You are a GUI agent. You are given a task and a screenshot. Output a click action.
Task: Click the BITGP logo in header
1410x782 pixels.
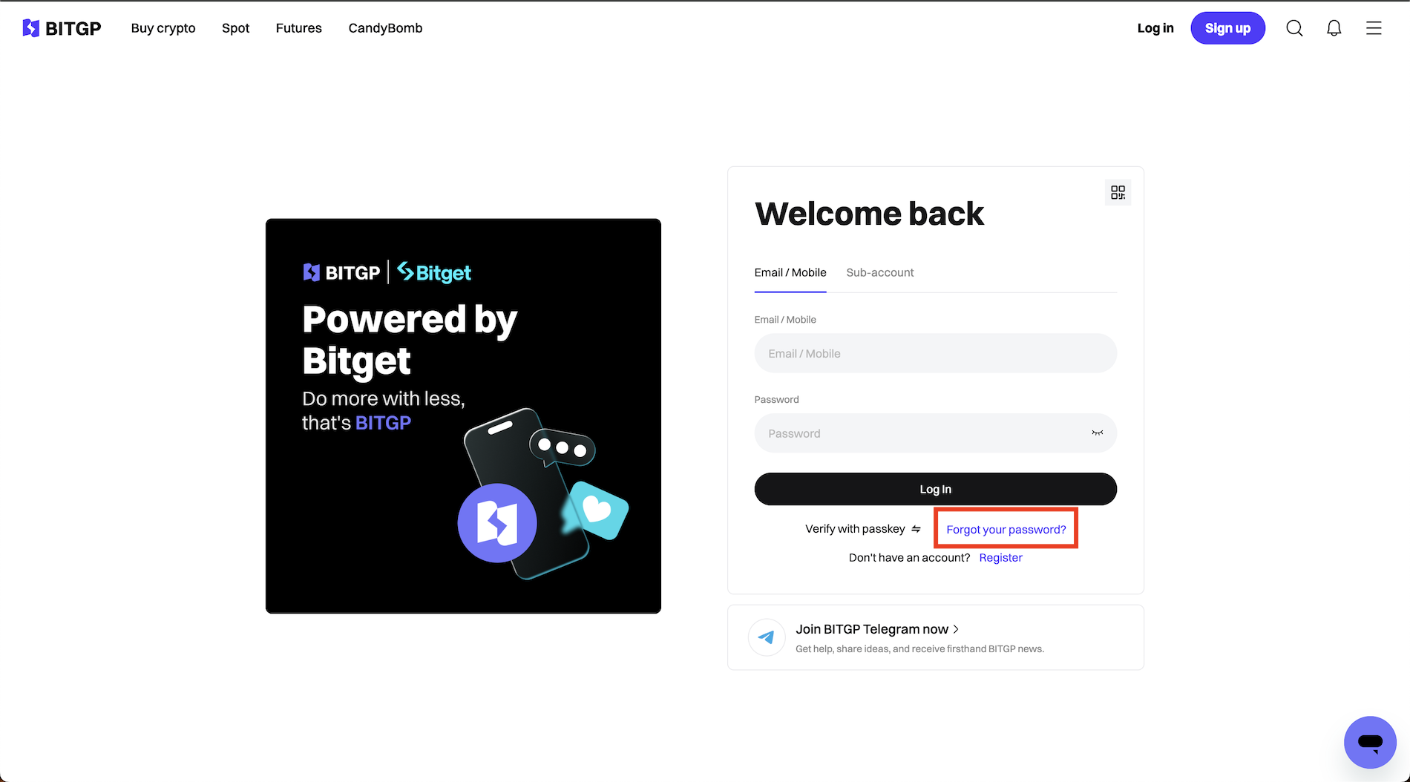click(x=62, y=28)
